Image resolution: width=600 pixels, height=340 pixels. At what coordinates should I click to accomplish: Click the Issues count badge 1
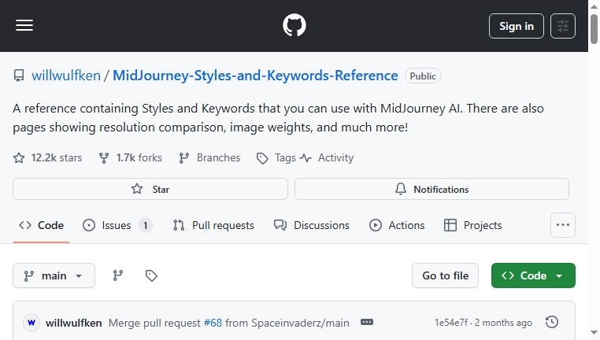point(146,225)
